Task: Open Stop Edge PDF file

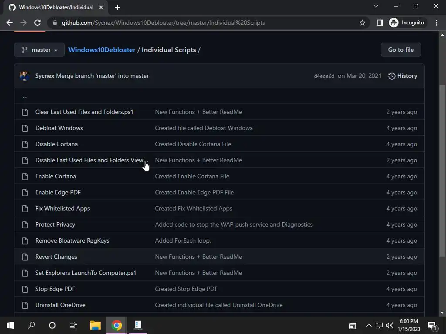Action: click(55, 289)
